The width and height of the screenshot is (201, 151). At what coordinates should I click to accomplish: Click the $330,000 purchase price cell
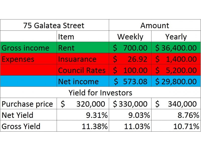click(x=130, y=104)
